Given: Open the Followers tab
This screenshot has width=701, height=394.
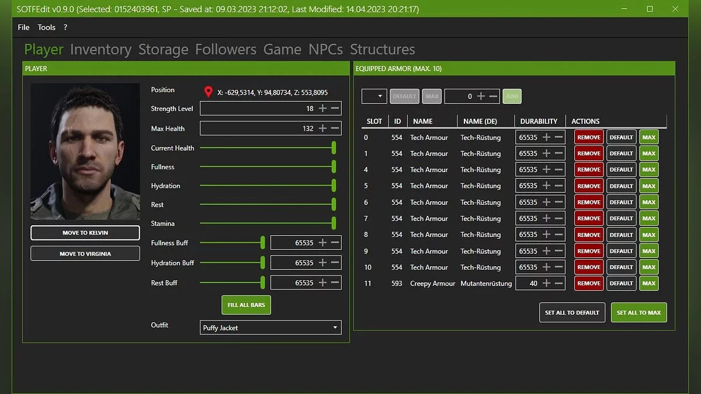Looking at the screenshot, I should pyautogui.click(x=225, y=50).
